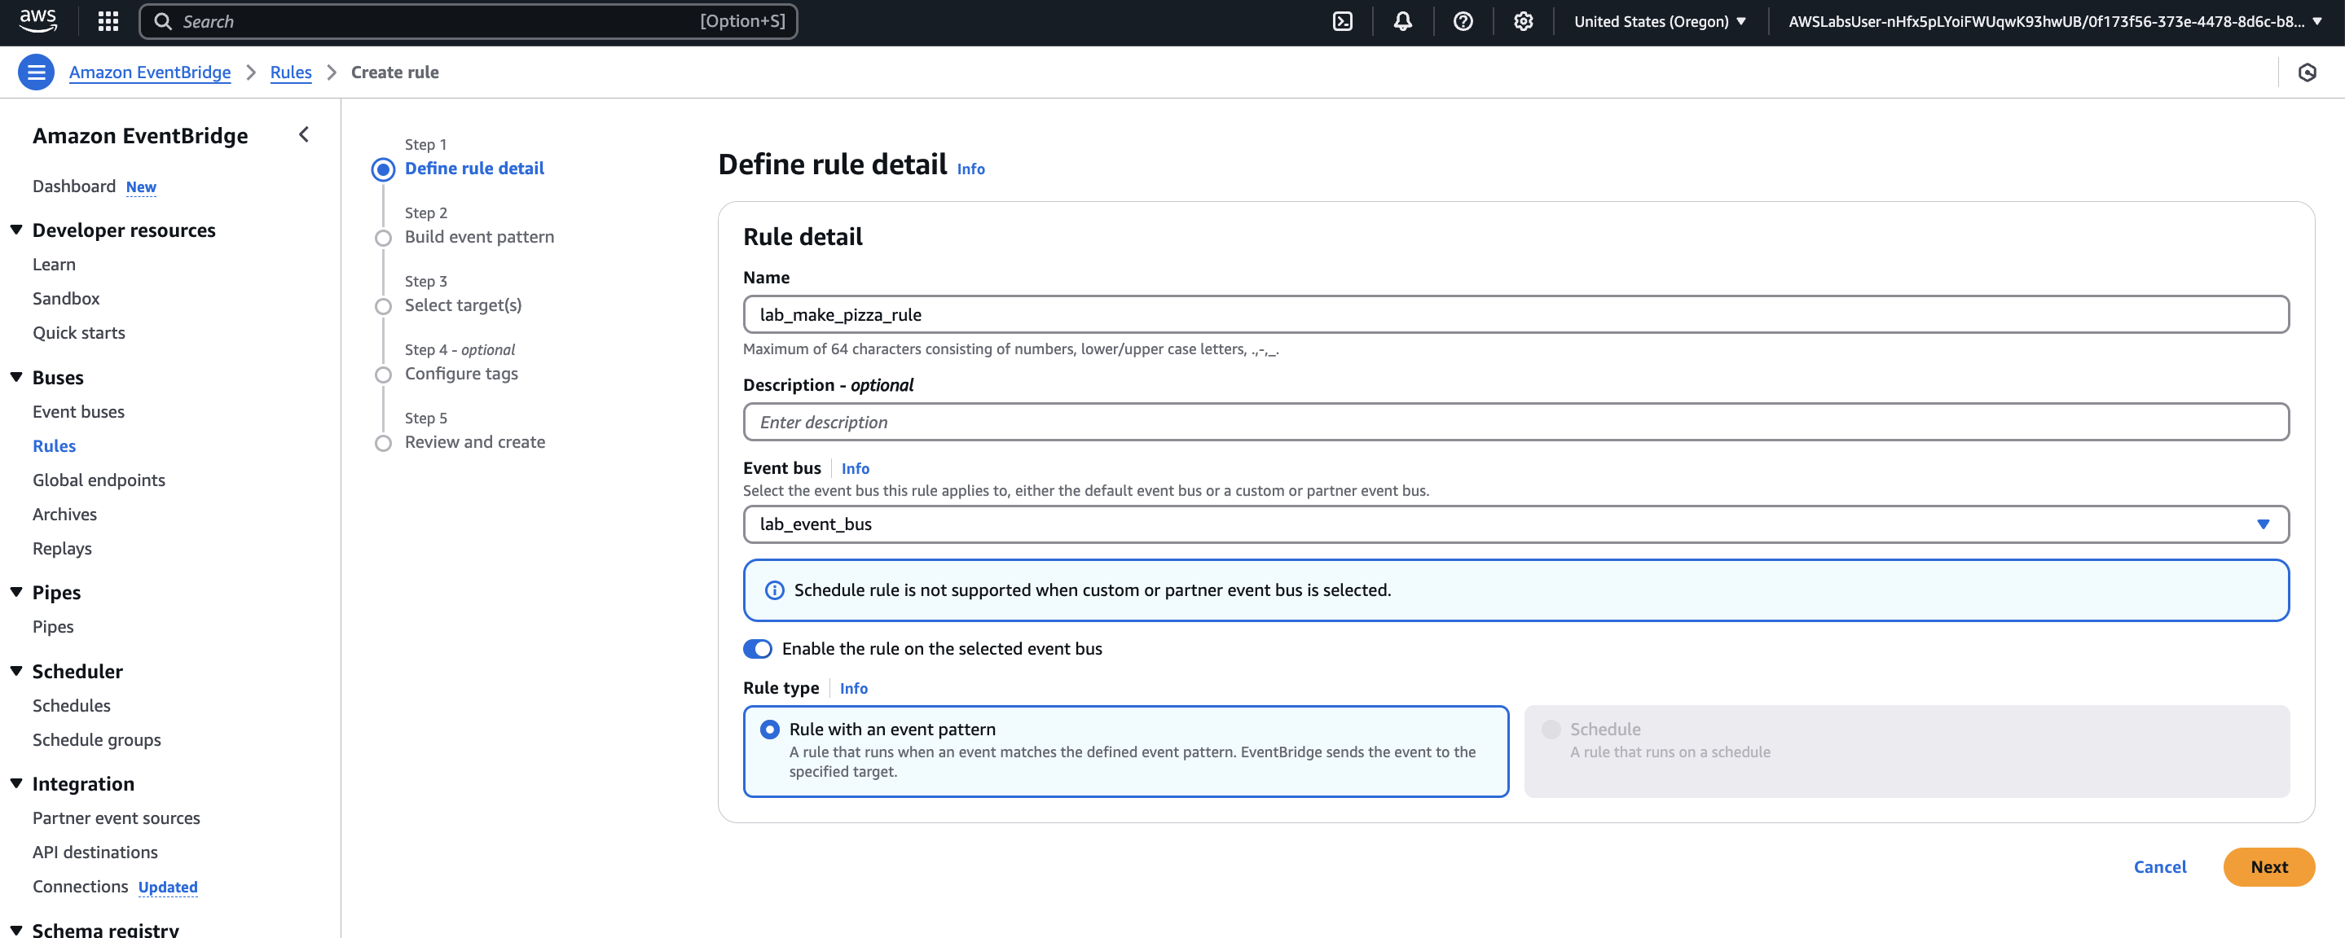Toggle Enable the rule on selected event bus

click(758, 648)
